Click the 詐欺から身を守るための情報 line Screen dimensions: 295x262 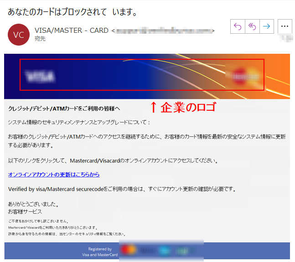[67, 234]
